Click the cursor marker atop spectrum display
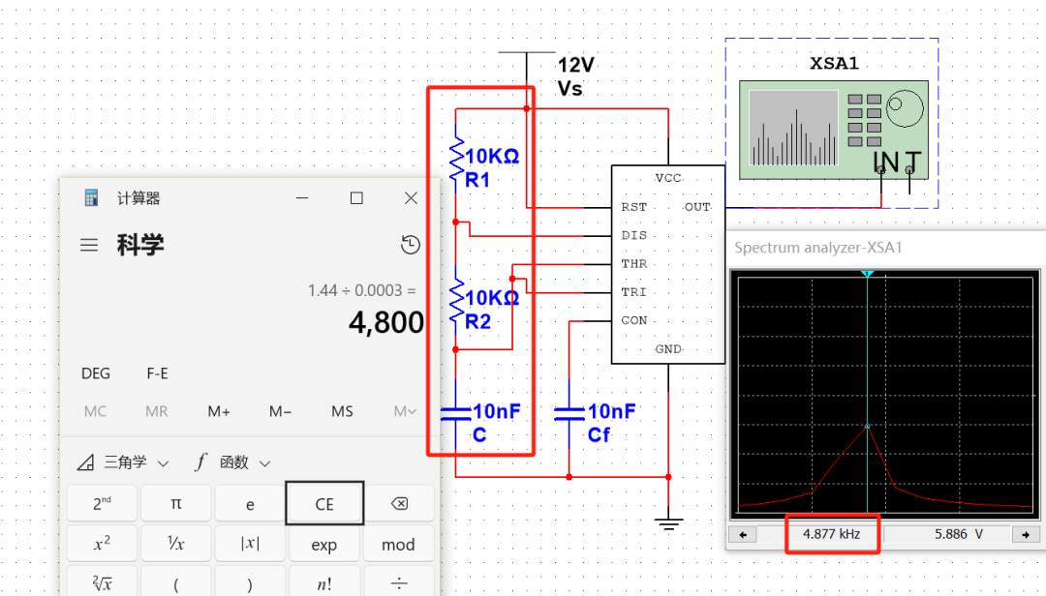The image size is (1046, 596). point(867,275)
